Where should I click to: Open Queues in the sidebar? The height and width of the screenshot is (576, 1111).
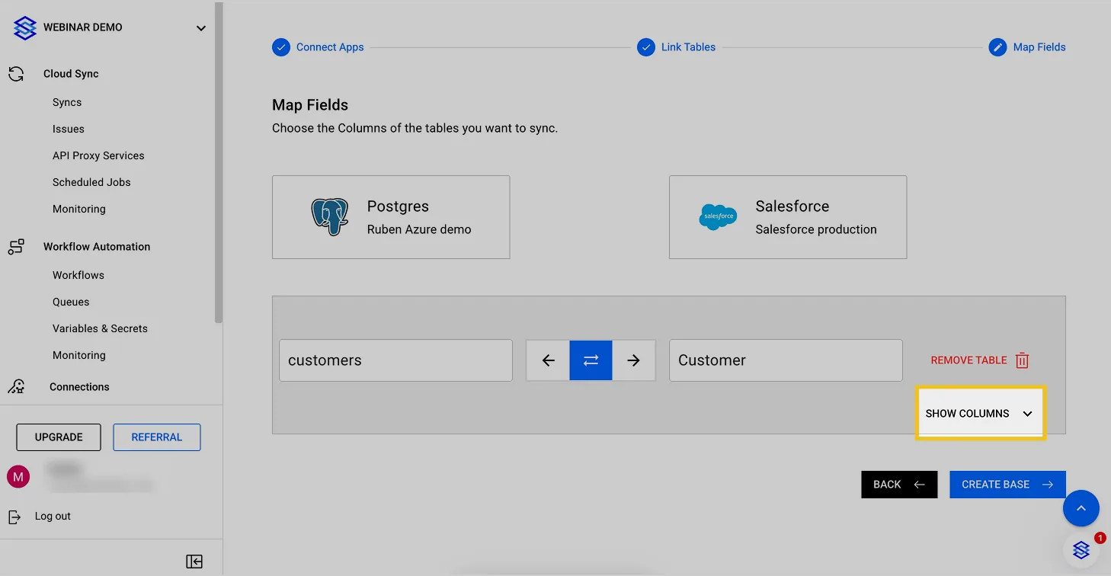point(71,302)
